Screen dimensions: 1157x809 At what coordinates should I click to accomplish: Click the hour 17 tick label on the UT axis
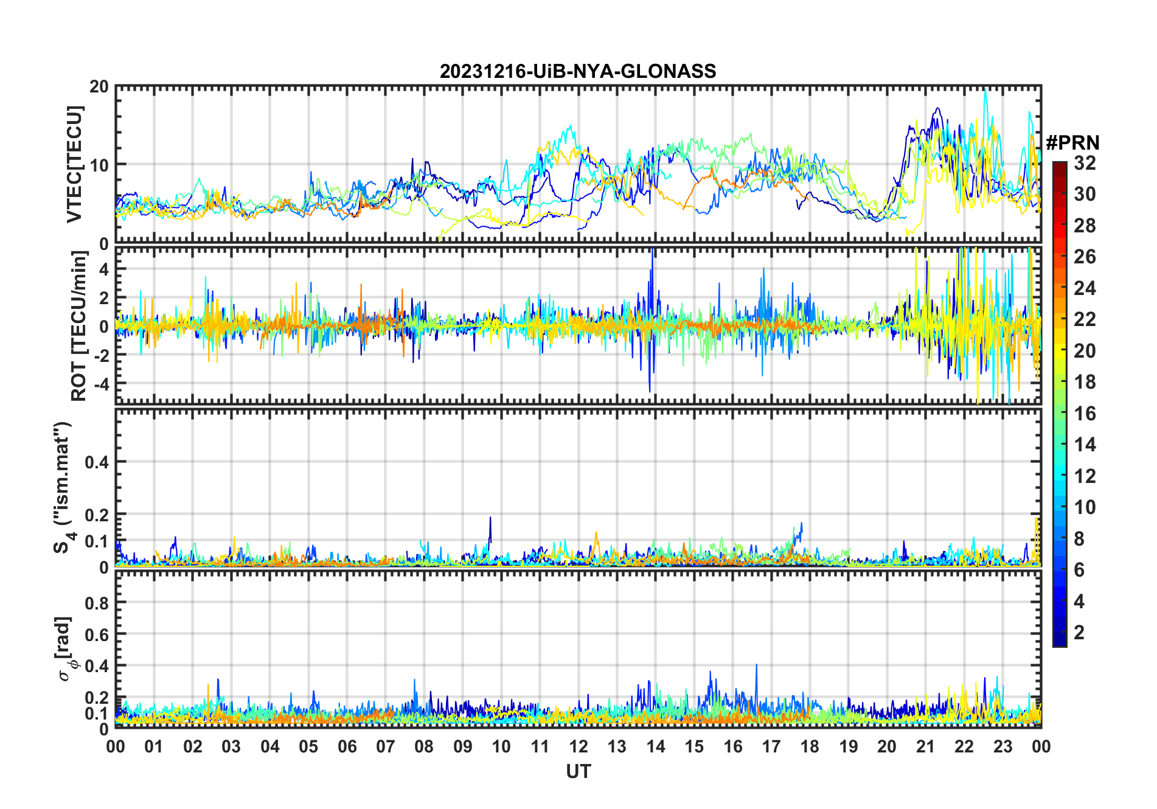[771, 746]
